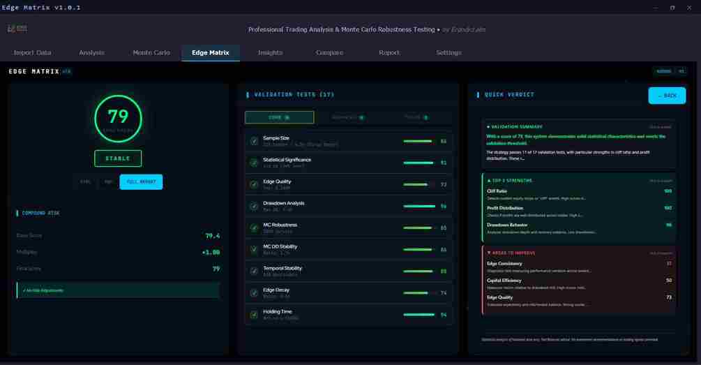Click the Compound Risk section heading
This screenshot has height=365, width=701.
(40, 213)
